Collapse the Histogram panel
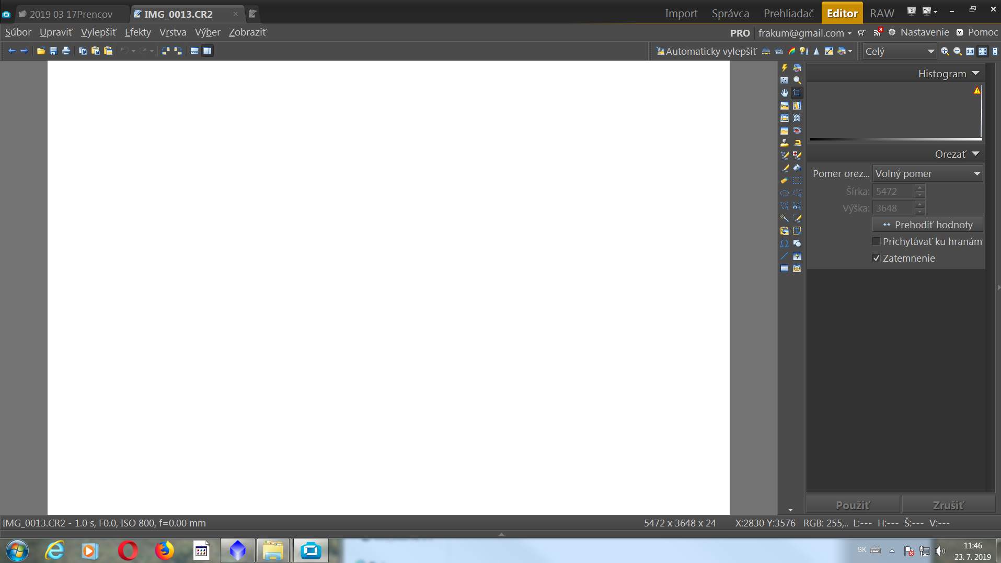 tap(975, 74)
